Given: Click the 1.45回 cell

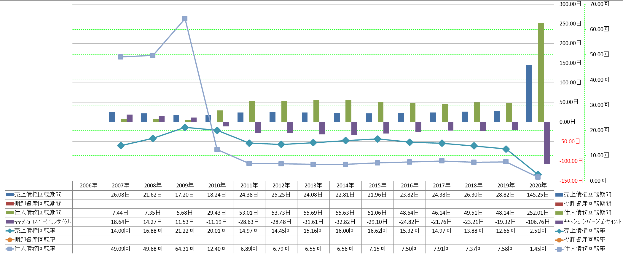Looking at the screenshot, I should (x=538, y=249).
